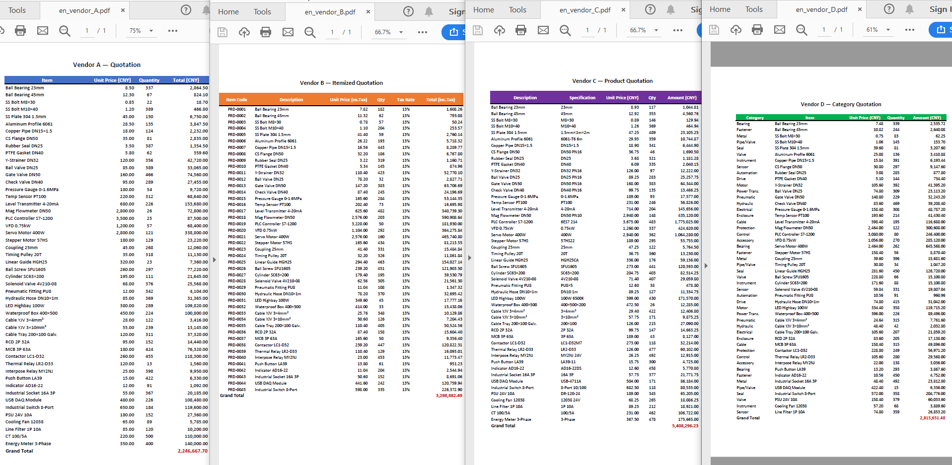Open Help in the en_vendor_B.pdf window
Screen dimensions: 952x465
click(x=408, y=11)
